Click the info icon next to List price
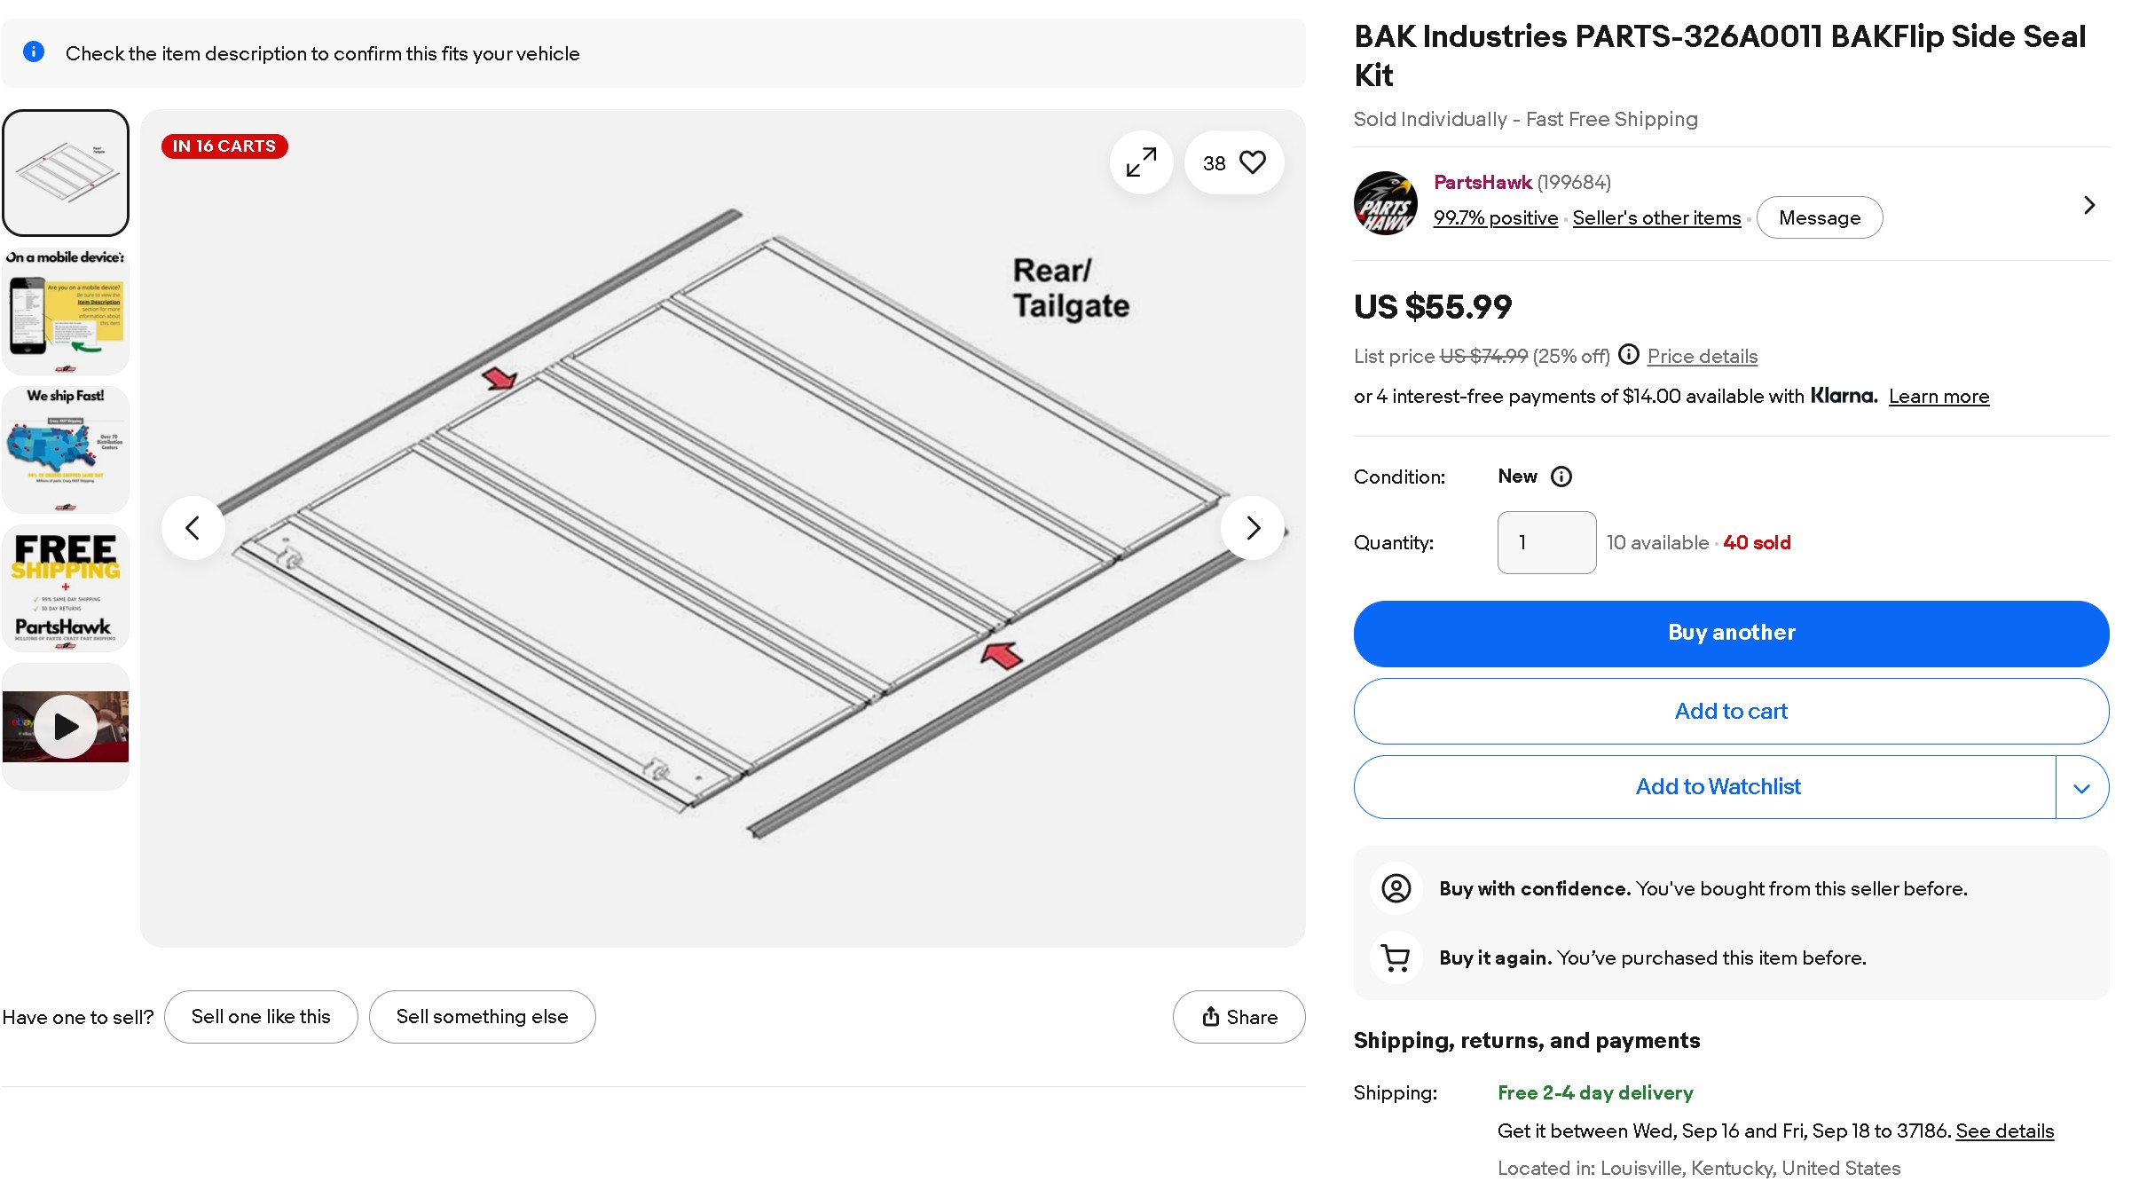Viewport: 2147px width, 1182px height. click(x=1629, y=355)
